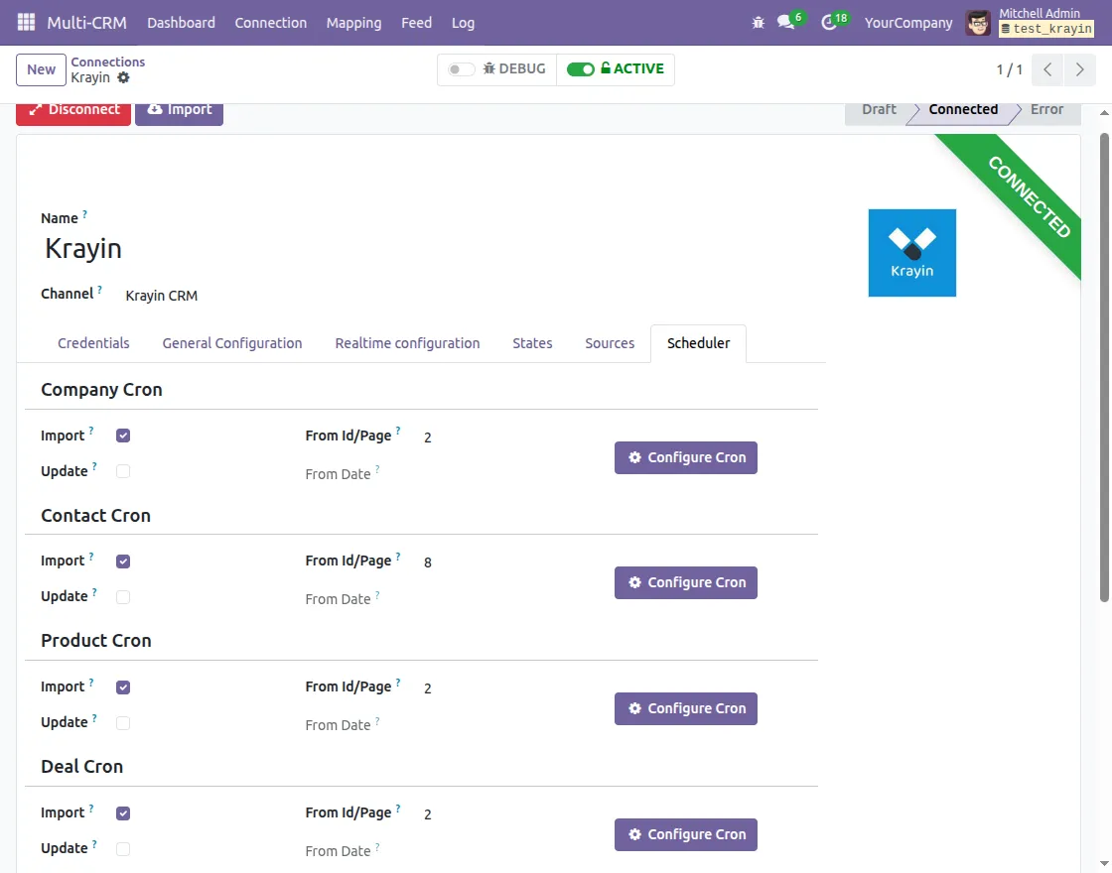
Task: Check Update under Contact Cron
Action: coord(123,596)
